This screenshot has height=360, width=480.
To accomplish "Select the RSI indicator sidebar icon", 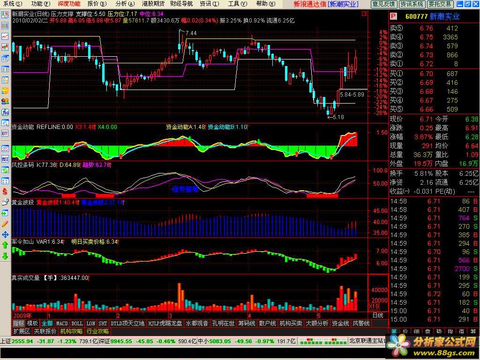I will click(5, 159).
